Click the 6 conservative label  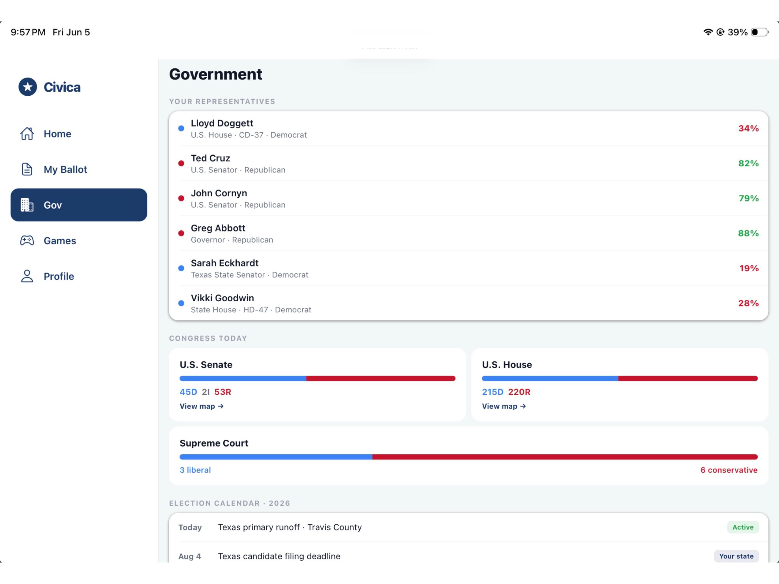[729, 470]
